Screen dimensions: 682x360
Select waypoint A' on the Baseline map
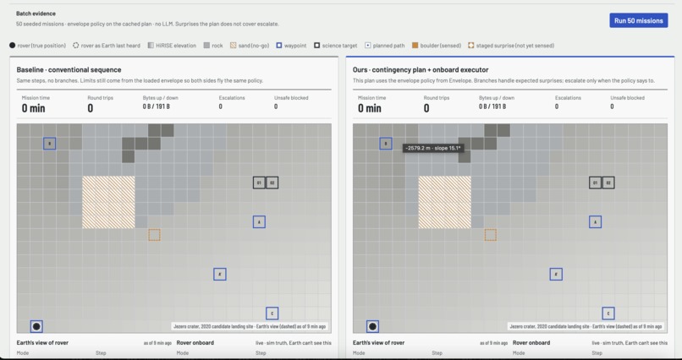coord(220,274)
